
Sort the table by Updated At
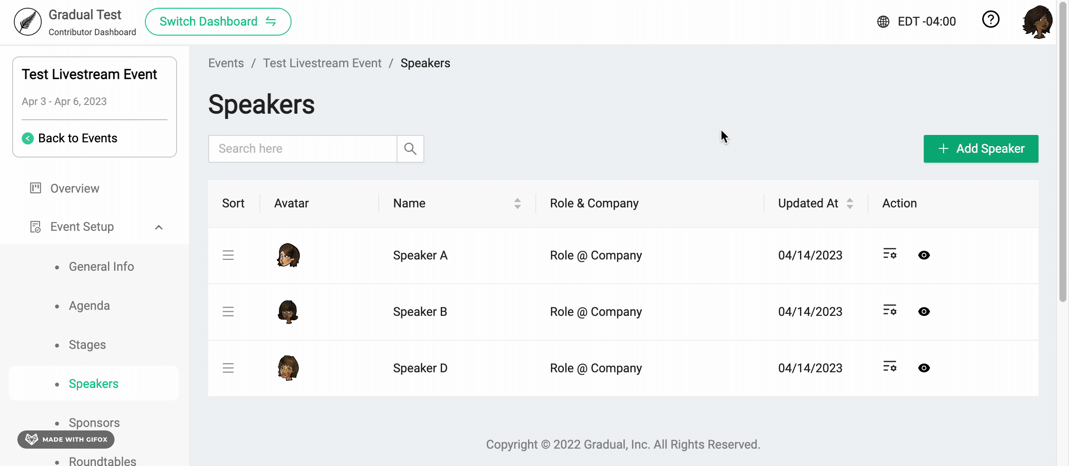[849, 203]
